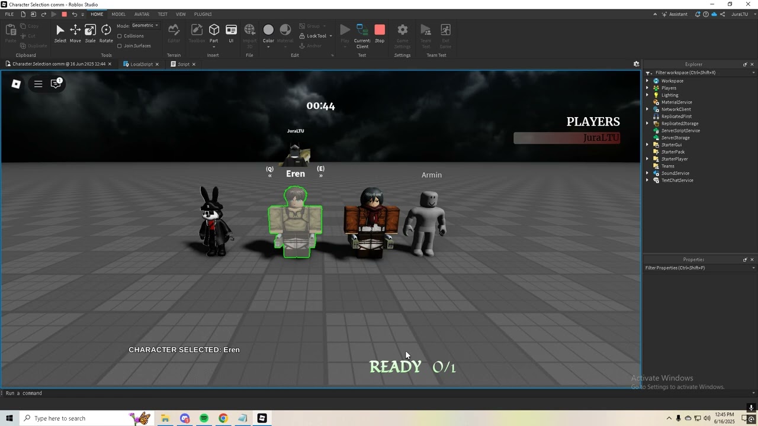Screen dimensions: 758x426
Task: Open the in-game chat icon
Action: 56,83
